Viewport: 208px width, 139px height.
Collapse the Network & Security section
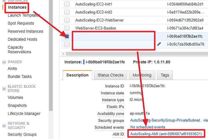tap(4, 126)
